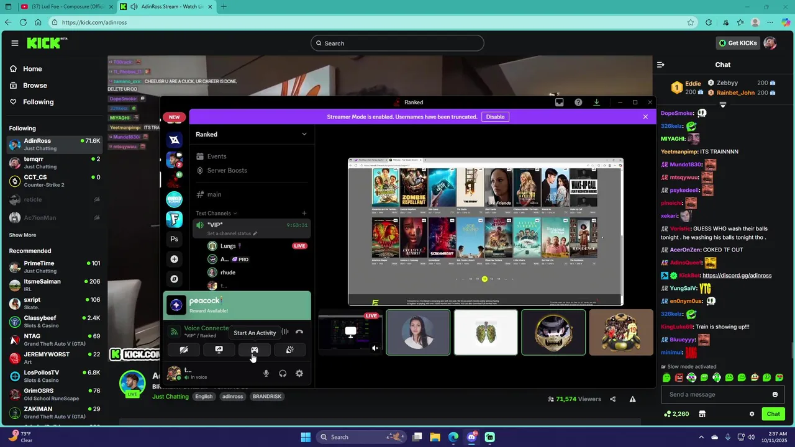This screenshot has height=447, width=795.
Task: Open the Kick hamburger menu
Action: (x=15, y=43)
